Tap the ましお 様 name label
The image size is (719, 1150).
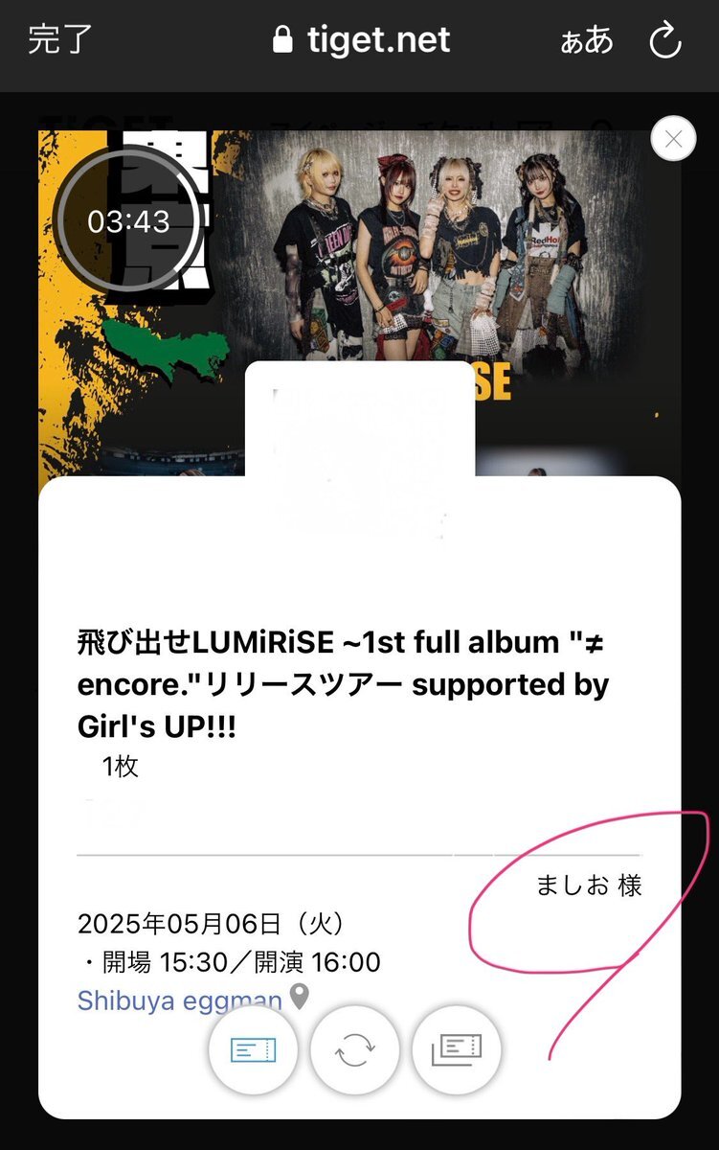tap(589, 885)
